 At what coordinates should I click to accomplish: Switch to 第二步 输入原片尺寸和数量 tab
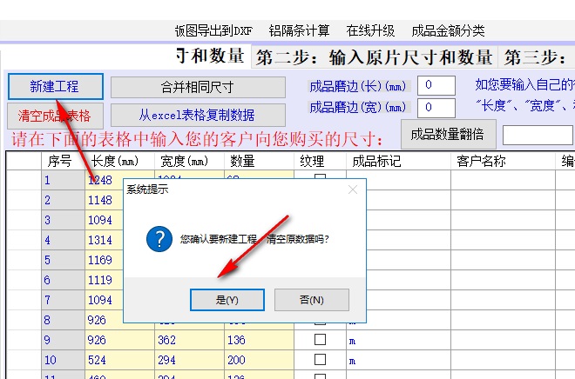tap(374, 57)
